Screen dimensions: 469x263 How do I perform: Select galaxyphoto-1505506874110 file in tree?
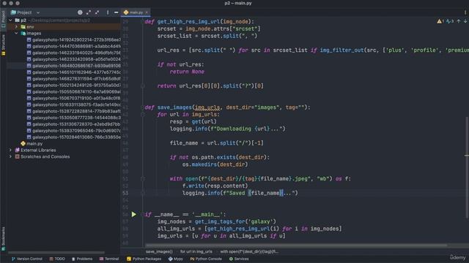[x=76, y=91]
